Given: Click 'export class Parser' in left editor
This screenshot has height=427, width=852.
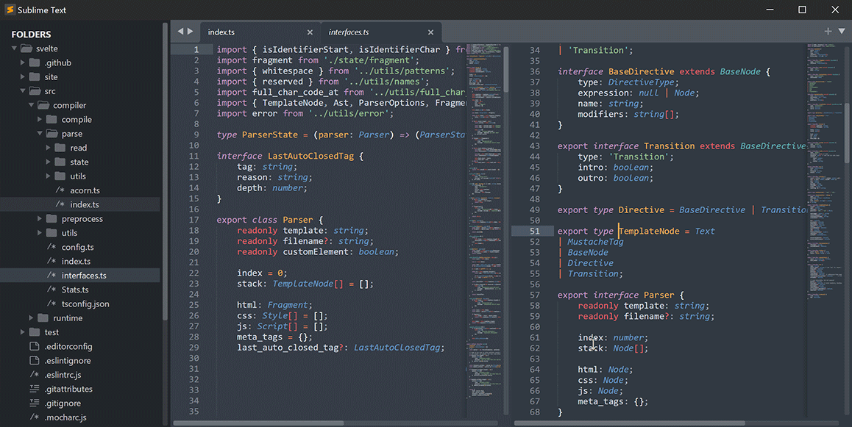Looking at the screenshot, I should click(x=265, y=220).
